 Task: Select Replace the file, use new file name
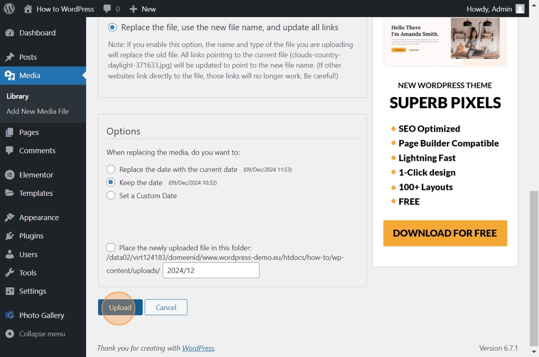113,27
